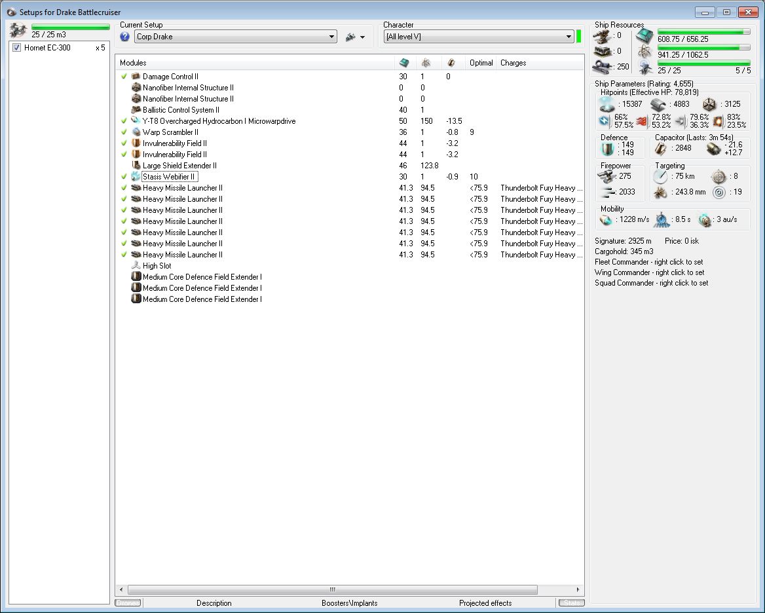Viewport: 765px width, 613px height.
Task: Click the capacitor icon showing 2848
Action: pos(661,149)
